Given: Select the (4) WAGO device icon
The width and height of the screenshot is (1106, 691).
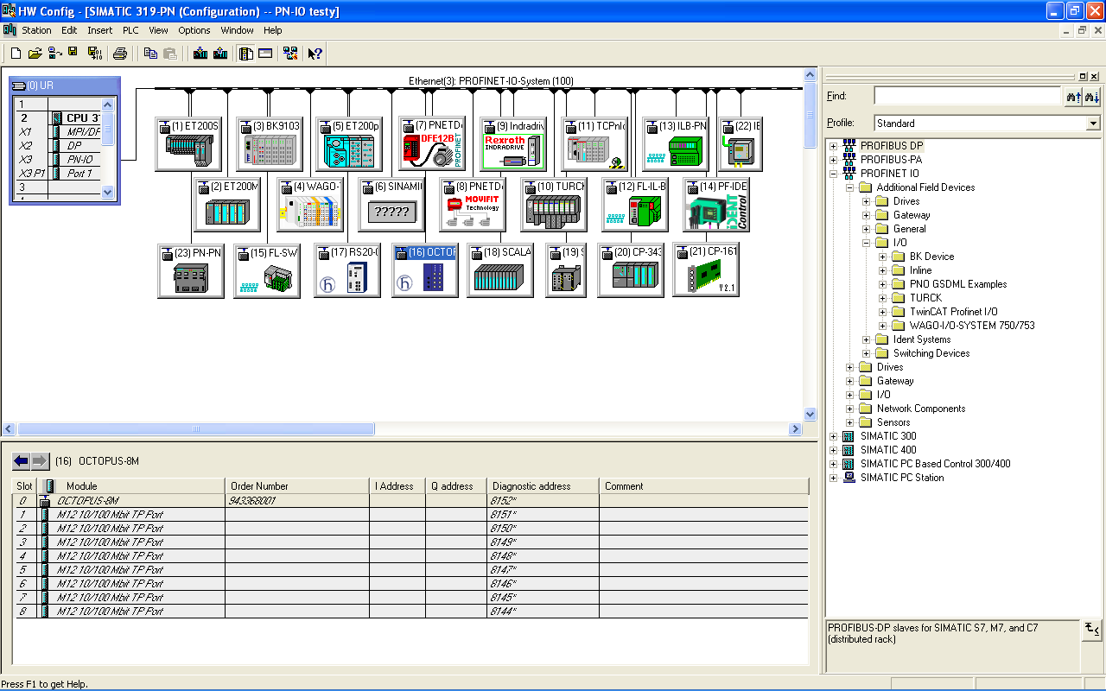Looking at the screenshot, I should pyautogui.click(x=310, y=205).
